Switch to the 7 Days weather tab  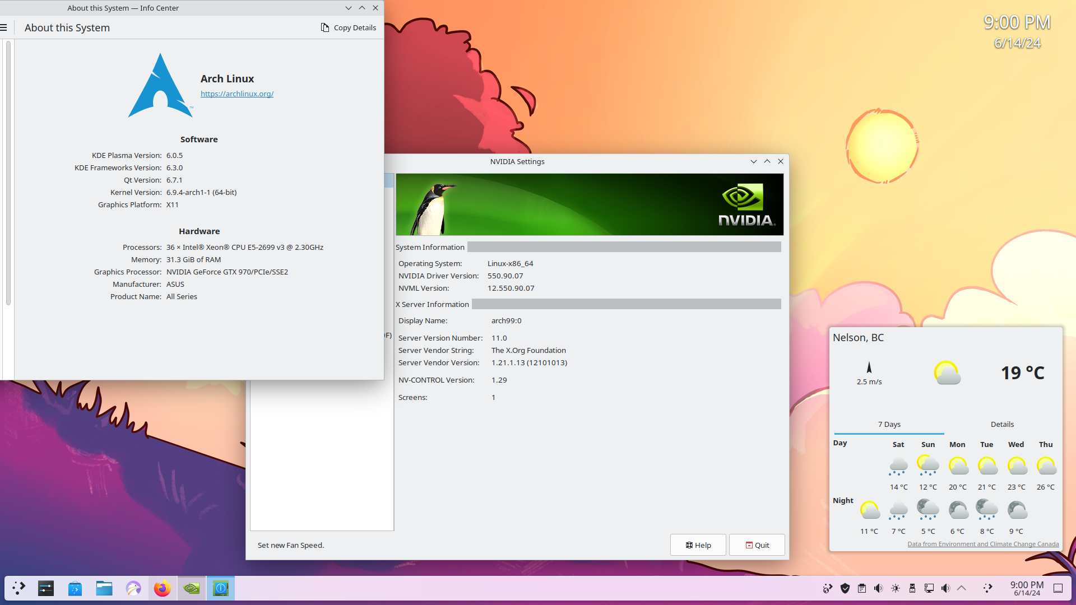889,424
